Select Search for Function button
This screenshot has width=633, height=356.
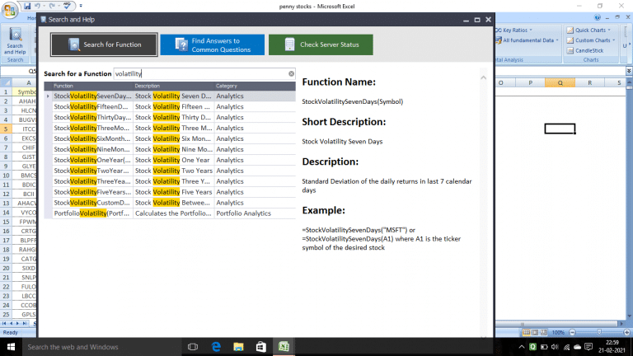click(104, 44)
